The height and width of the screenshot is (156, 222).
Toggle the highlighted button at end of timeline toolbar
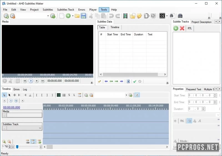pyautogui.click(x=137, y=95)
